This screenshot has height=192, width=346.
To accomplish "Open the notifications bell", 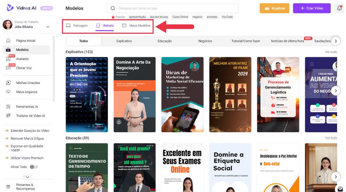I will pyautogui.click(x=339, y=8).
